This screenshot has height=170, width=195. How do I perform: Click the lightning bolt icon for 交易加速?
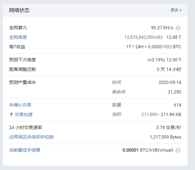click(x=11, y=114)
